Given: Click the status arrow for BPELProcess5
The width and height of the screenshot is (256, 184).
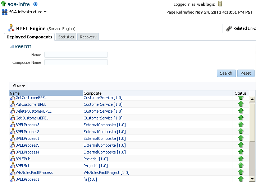Looking at the screenshot, I should click(x=241, y=145).
